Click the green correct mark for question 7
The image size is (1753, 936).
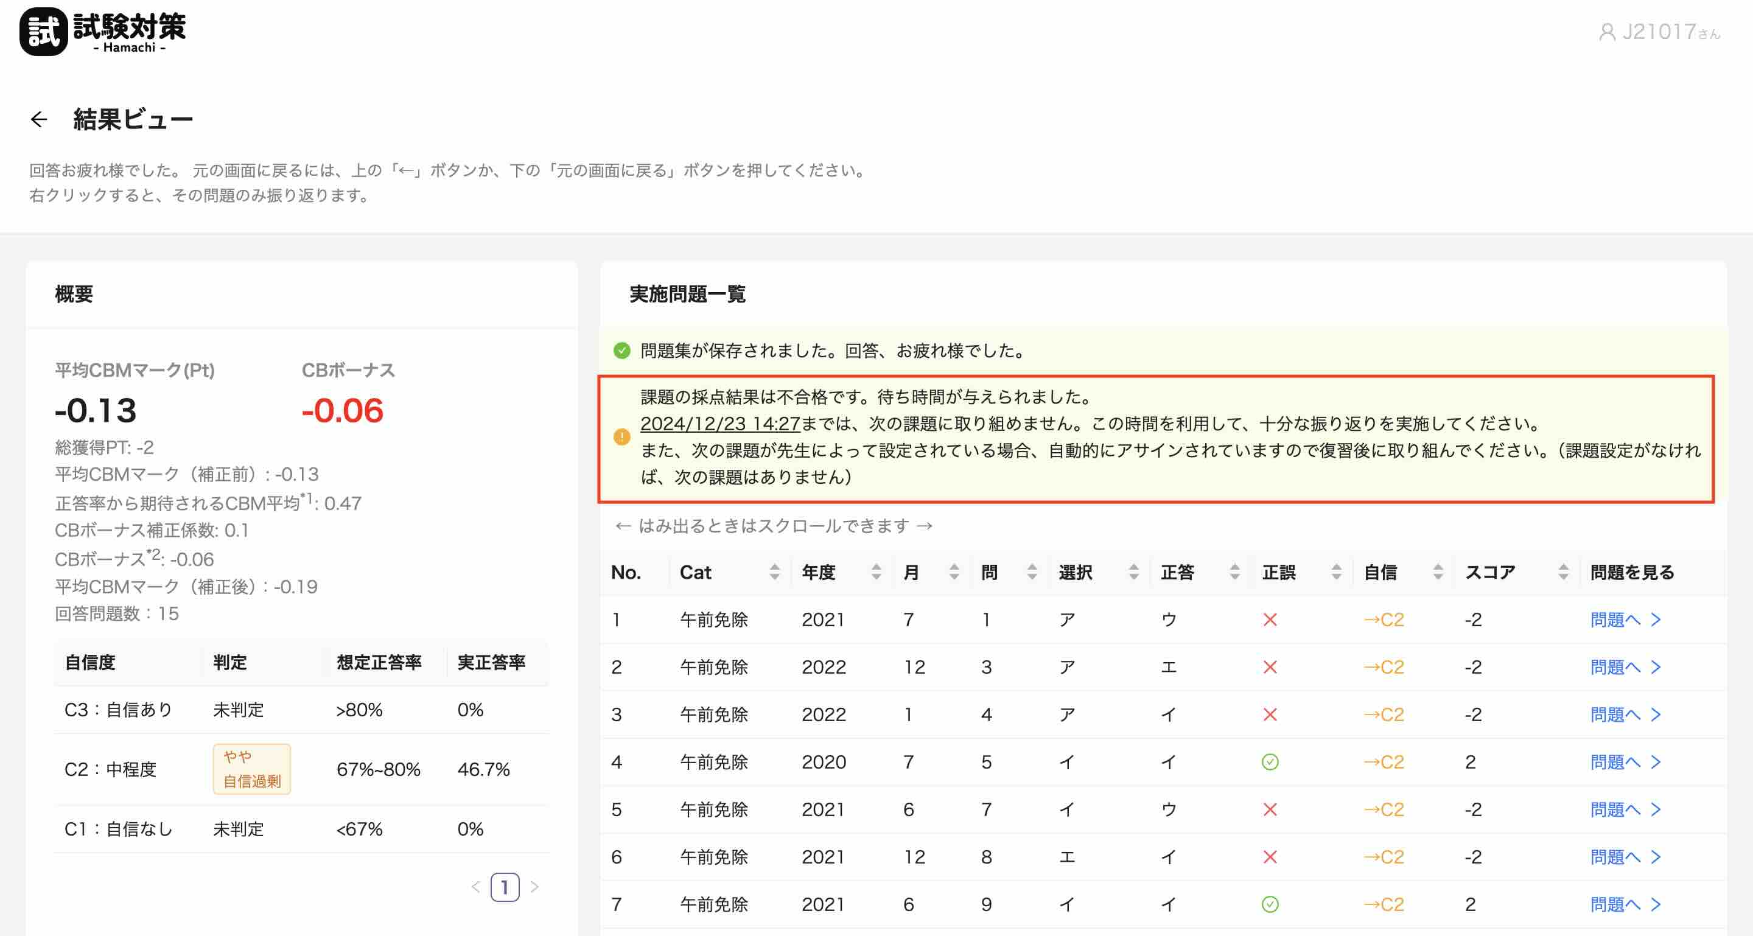[x=1270, y=905]
